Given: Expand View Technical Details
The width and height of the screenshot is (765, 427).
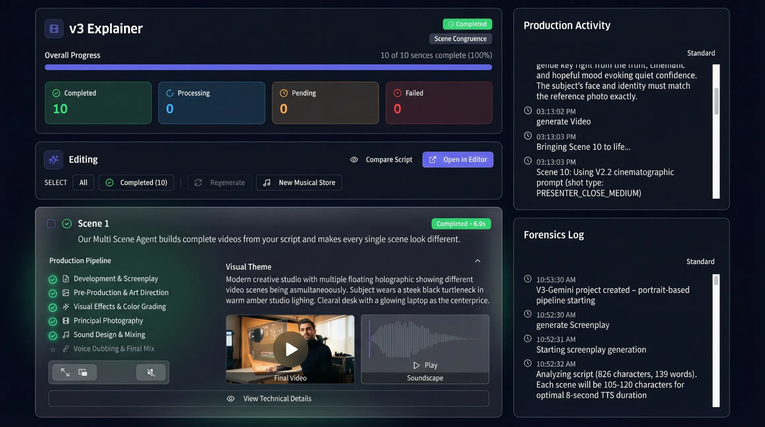Looking at the screenshot, I should click(269, 399).
